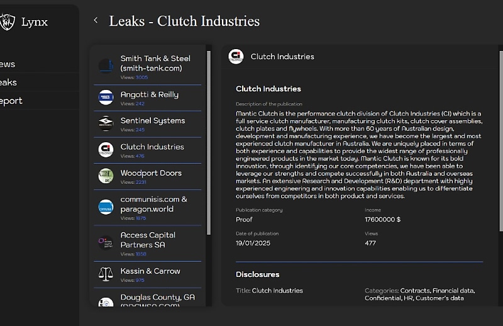Click the Sentinel Systems logo icon

click(106, 123)
